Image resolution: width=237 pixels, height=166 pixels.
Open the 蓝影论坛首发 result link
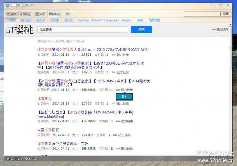[x=85, y=114]
